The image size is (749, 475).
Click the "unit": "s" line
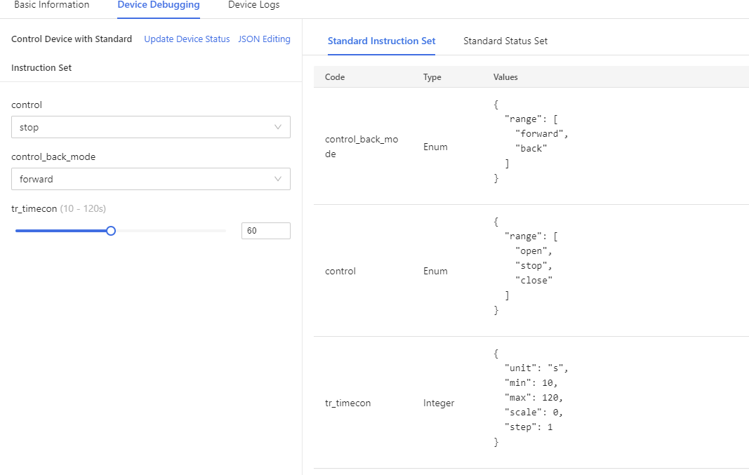(x=536, y=368)
